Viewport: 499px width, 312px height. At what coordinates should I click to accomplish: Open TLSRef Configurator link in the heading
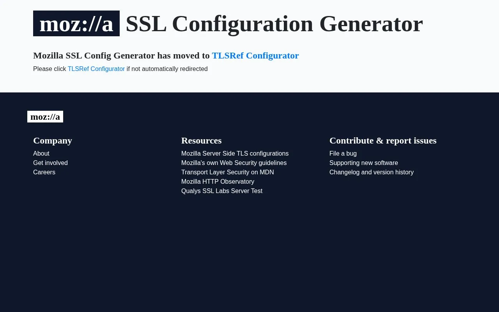[255, 55]
